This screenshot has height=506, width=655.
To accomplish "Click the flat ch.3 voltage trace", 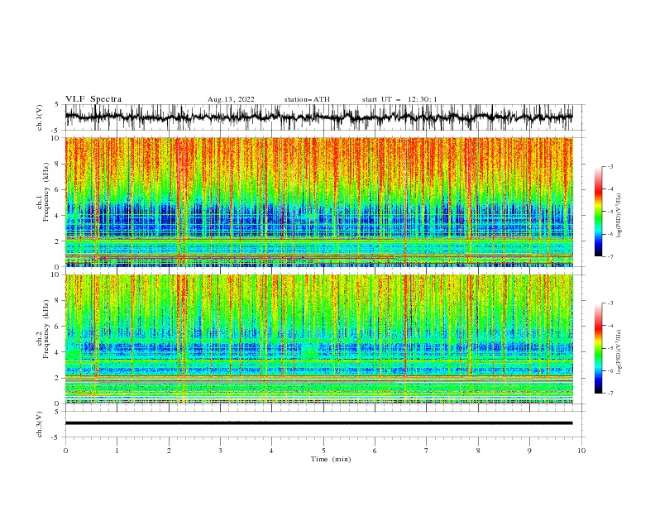I will pos(318,423).
